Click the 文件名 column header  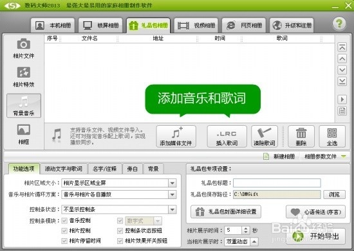[89, 39]
